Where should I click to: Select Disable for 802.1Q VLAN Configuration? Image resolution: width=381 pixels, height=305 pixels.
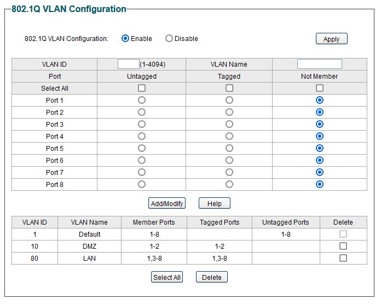click(169, 38)
